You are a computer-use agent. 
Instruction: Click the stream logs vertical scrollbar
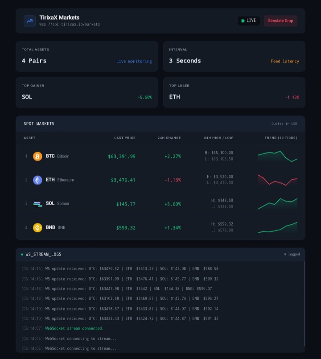coord(305,304)
